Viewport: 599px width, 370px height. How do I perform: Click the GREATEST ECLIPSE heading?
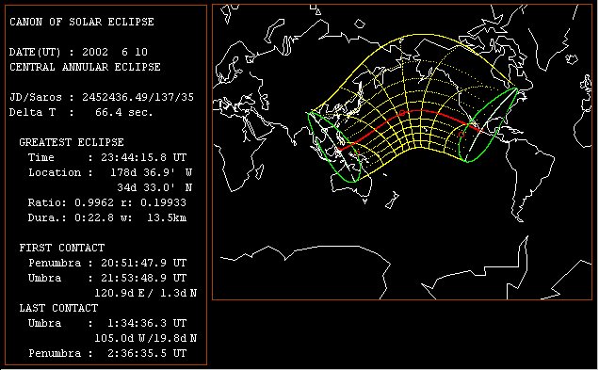click(72, 142)
